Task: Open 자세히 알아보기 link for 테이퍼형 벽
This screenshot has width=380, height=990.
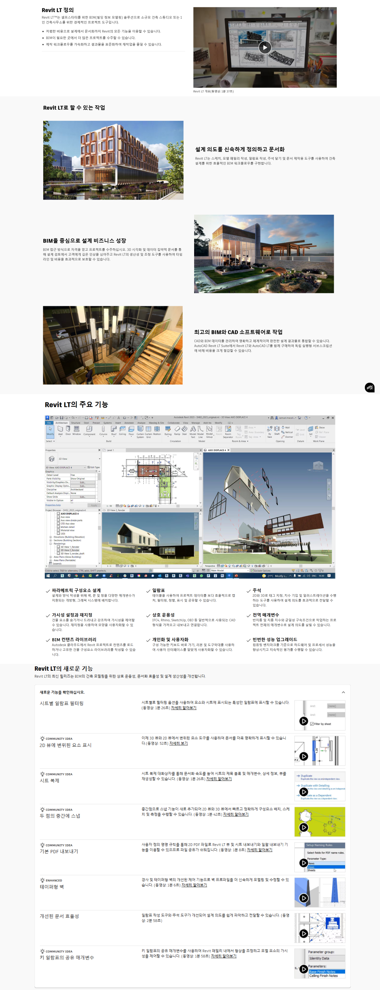Action: point(194,885)
